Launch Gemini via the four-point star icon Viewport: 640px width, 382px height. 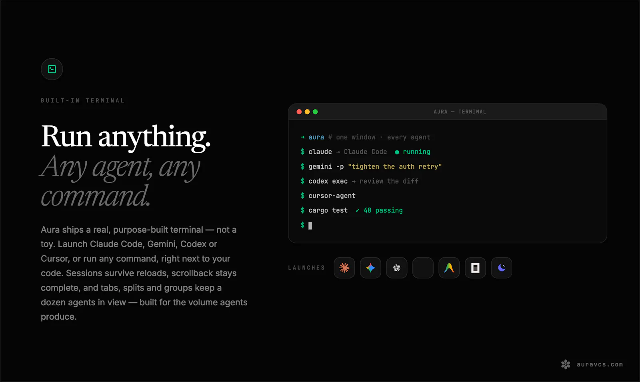click(x=370, y=268)
